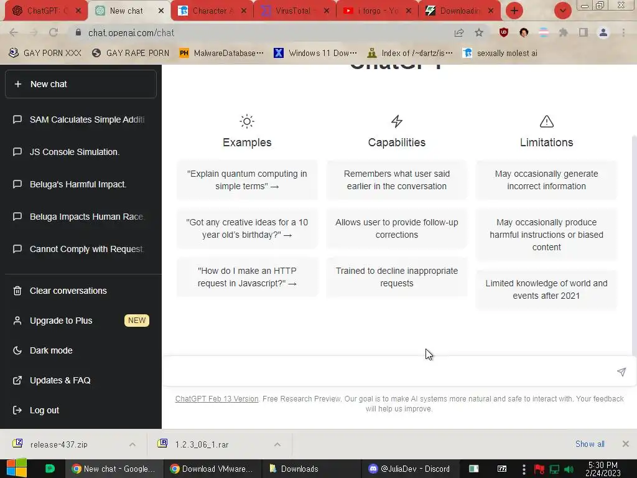Pick the "Explain quantum computing in simple terms" example
637x478 pixels.
coord(247,180)
